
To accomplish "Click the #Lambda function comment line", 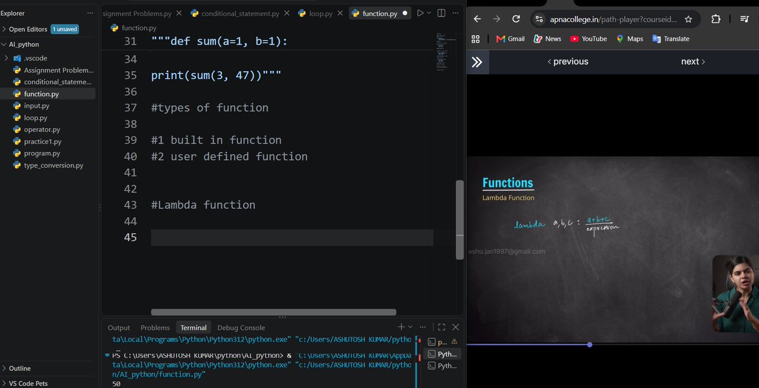I will click(x=203, y=205).
